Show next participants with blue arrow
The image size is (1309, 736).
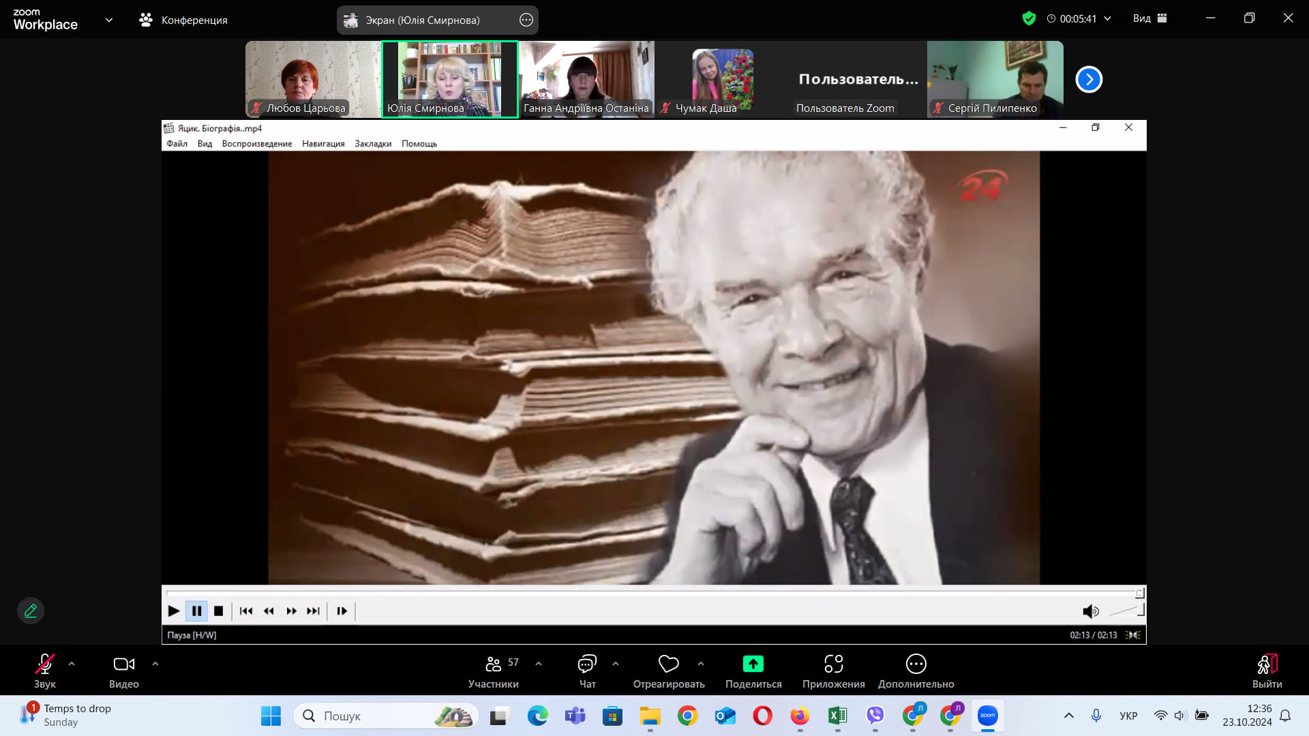point(1089,80)
